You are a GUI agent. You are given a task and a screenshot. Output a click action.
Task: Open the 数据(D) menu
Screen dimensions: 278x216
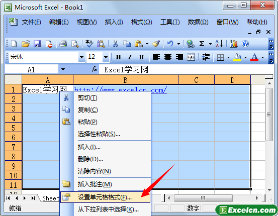(x=198, y=22)
